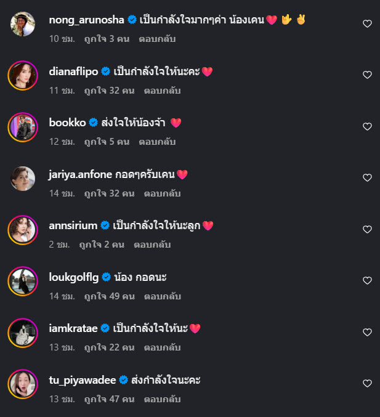Screen dimensions: 380x417
Task: Open nong_arunosha's profile picture
Action: (23, 24)
